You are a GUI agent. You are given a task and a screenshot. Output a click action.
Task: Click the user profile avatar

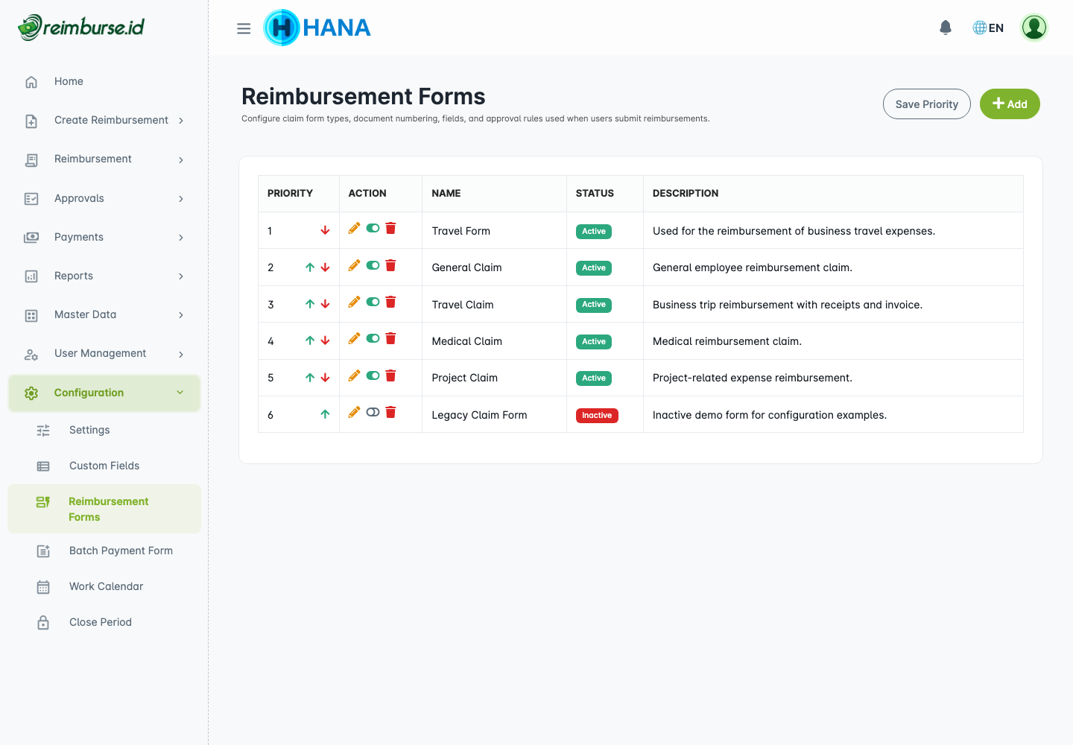1034,28
